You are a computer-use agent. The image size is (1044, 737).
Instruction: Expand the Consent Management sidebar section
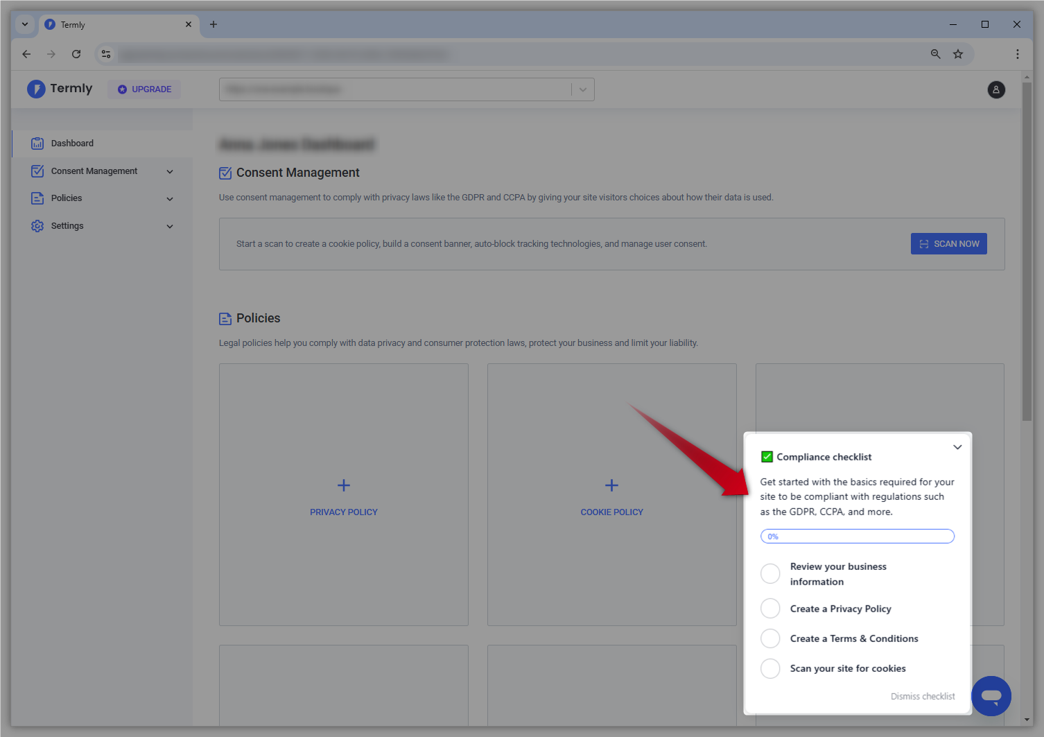[170, 171]
